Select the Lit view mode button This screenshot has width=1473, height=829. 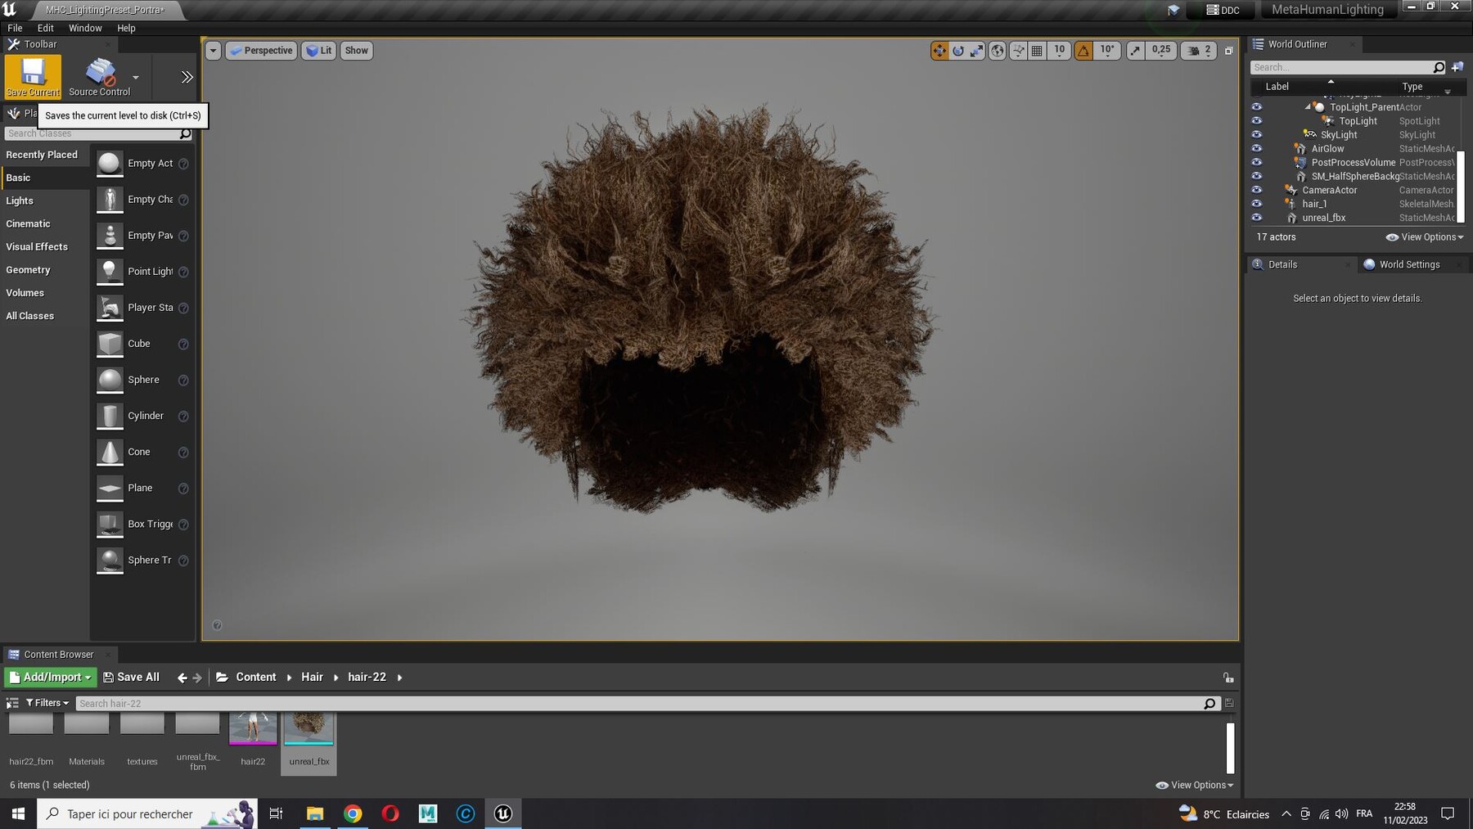pos(318,51)
